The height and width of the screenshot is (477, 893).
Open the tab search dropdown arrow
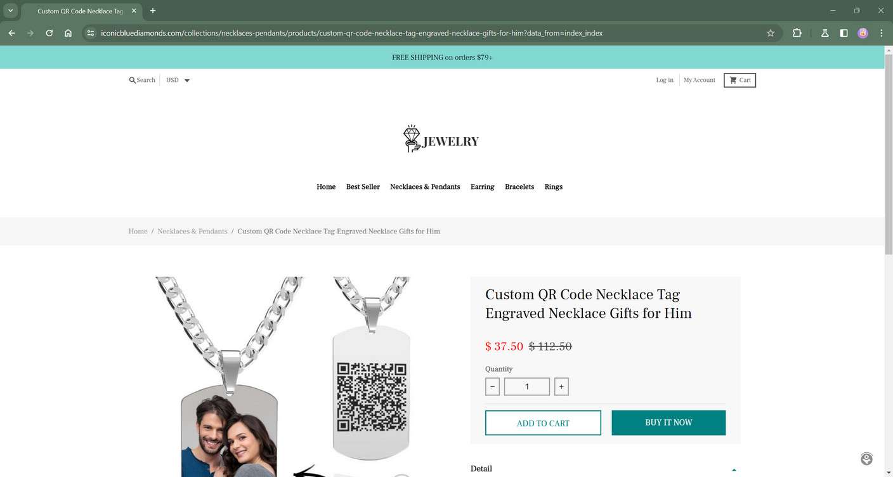pos(10,11)
